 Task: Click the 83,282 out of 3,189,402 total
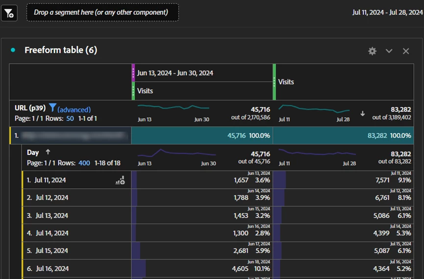[392, 113]
